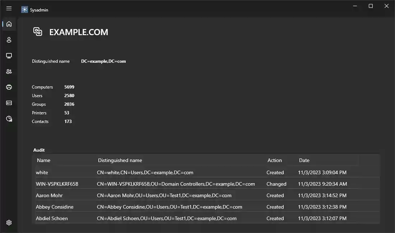Viewport: 395px width, 233px height.
Task: Open the Abdiel Schoen audit entry
Action: pos(144,218)
